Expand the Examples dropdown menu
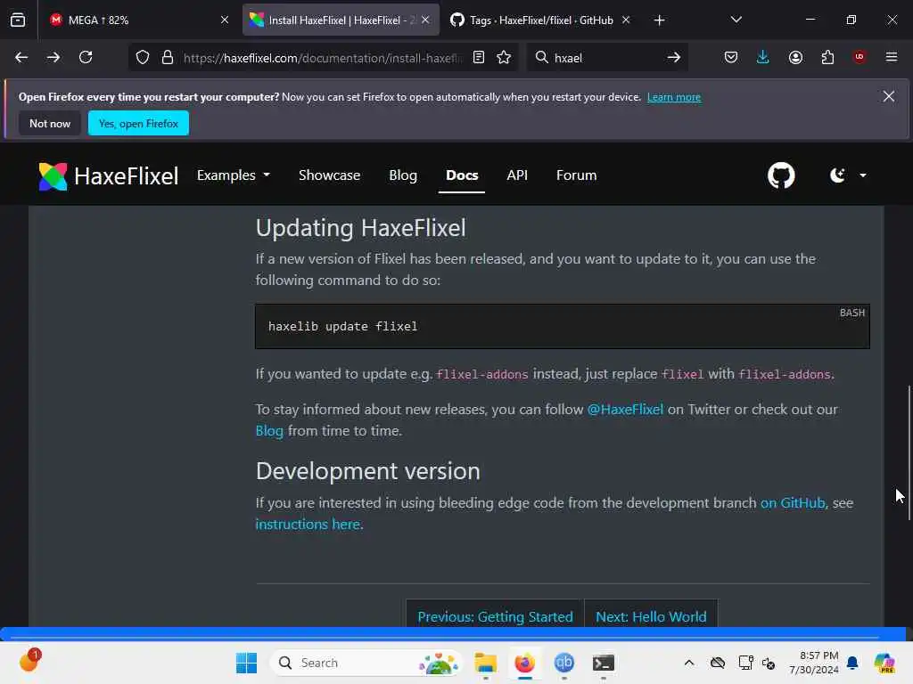Image resolution: width=913 pixels, height=684 pixels. 234,175
